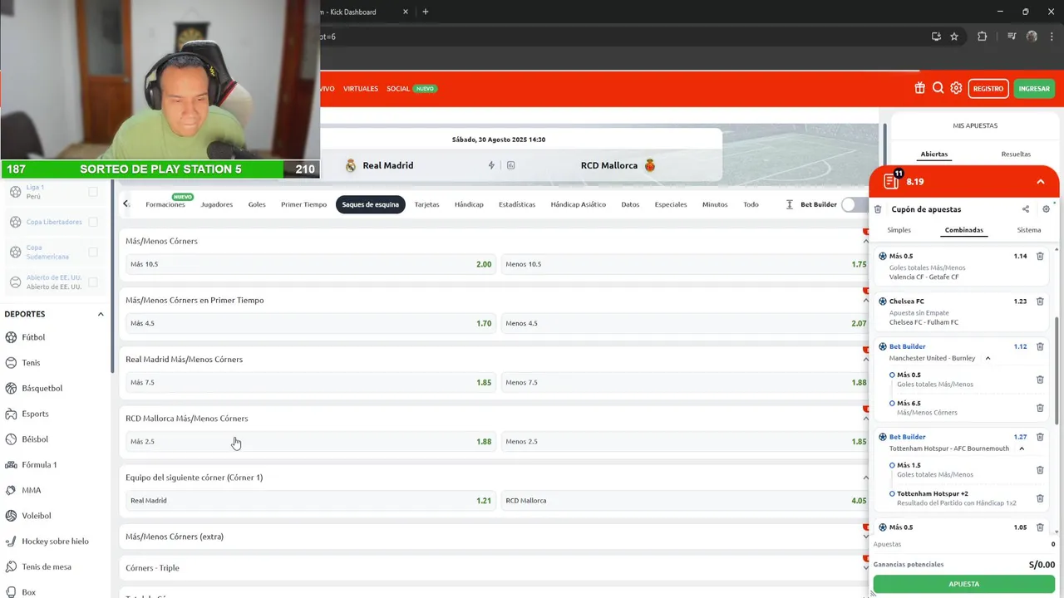Switch to Hándicap Asiático tab
The width and height of the screenshot is (1064, 598).
tap(579, 204)
